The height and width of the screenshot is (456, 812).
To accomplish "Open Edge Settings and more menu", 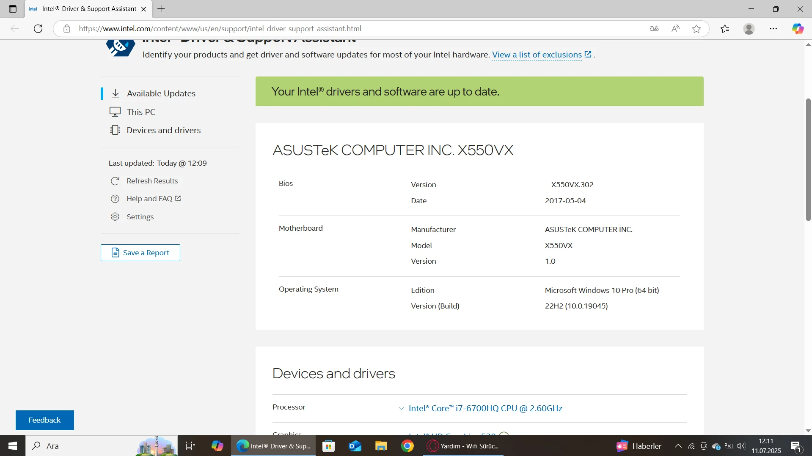I will pyautogui.click(x=773, y=29).
